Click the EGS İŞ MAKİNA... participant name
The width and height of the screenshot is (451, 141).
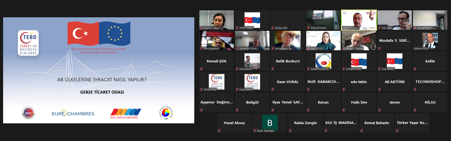[x=341, y=123]
